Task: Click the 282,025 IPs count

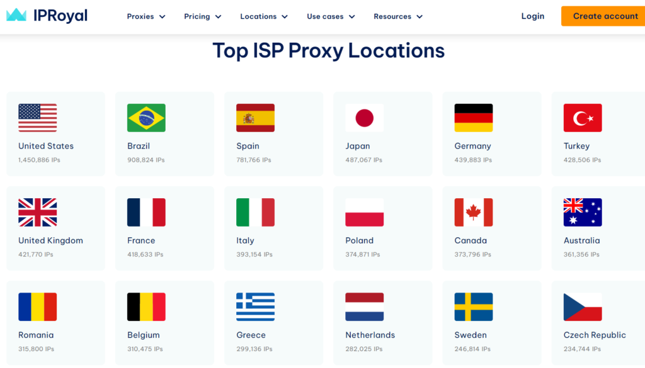Action: 364,348
